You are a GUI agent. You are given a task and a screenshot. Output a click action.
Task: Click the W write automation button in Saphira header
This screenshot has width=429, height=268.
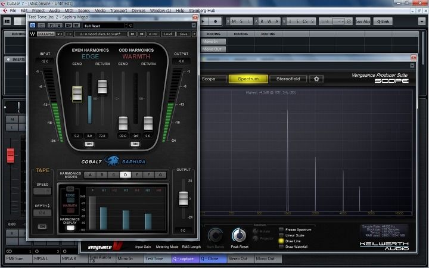(58, 26)
